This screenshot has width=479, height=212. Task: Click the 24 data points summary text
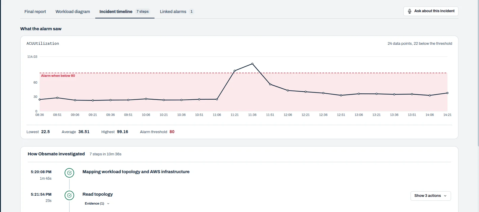click(x=420, y=44)
